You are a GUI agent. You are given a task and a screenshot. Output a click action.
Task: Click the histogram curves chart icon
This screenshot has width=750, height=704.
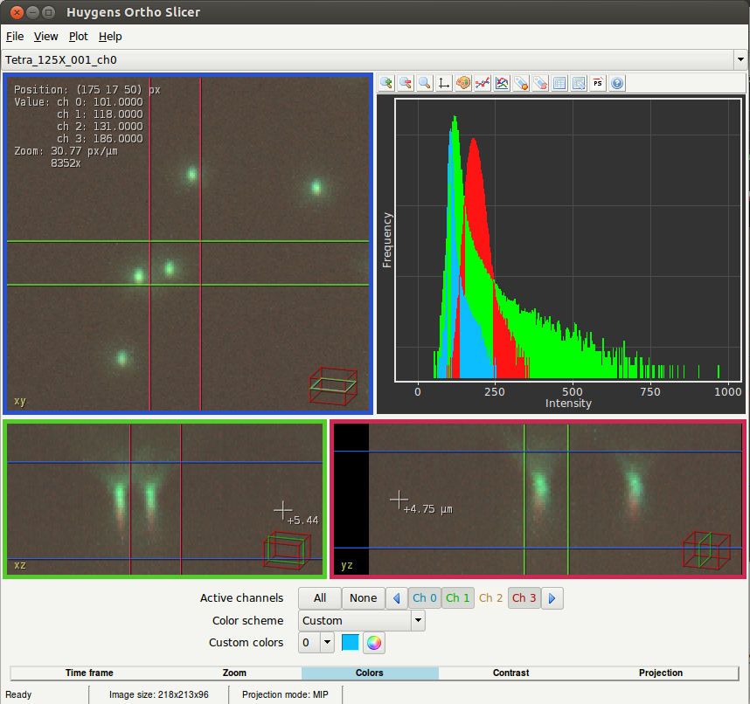(x=502, y=84)
